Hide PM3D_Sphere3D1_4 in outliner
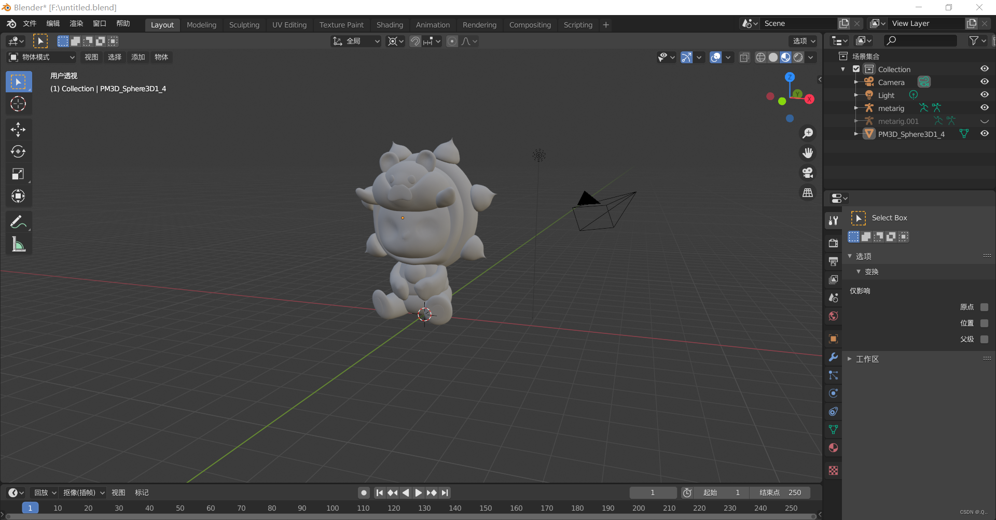The height and width of the screenshot is (520, 996). tap(984, 134)
